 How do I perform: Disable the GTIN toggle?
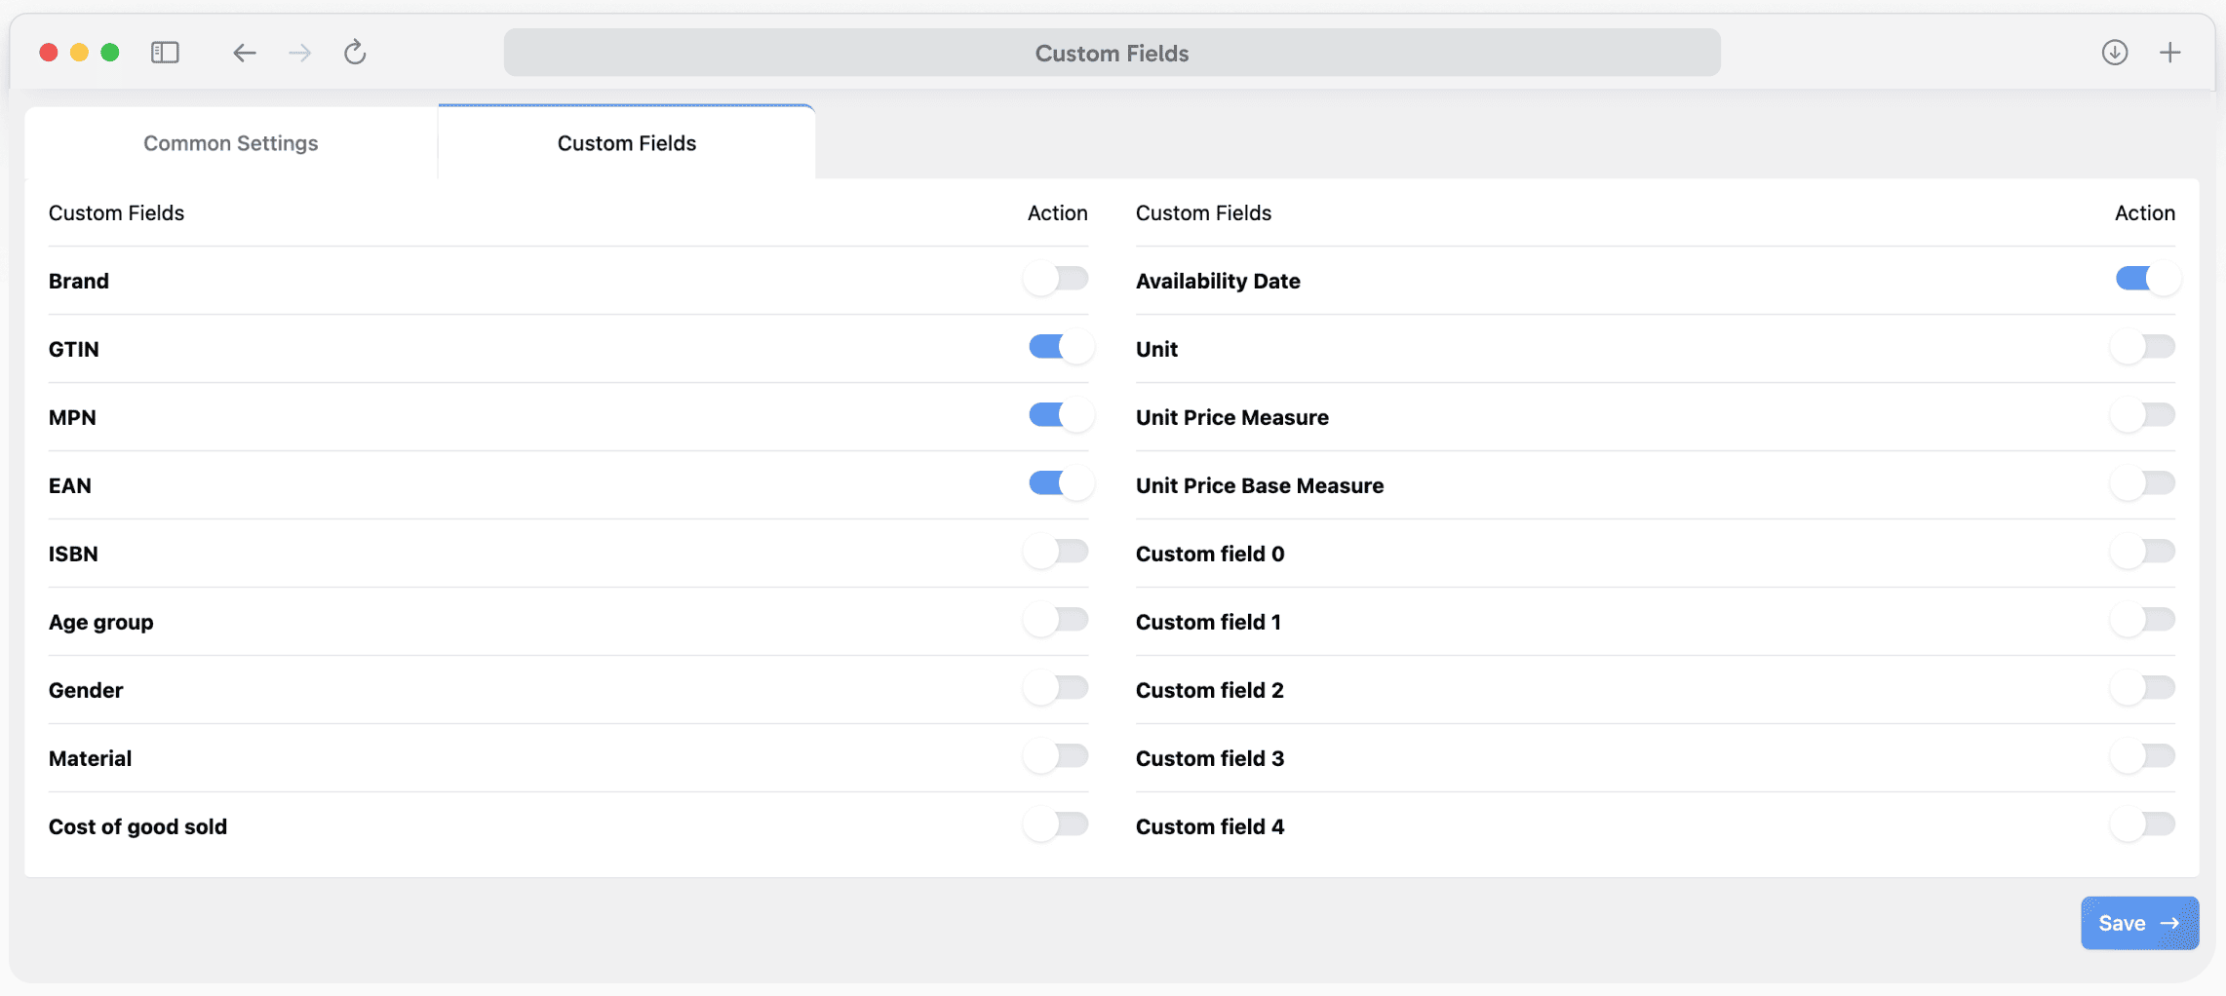[x=1059, y=346]
